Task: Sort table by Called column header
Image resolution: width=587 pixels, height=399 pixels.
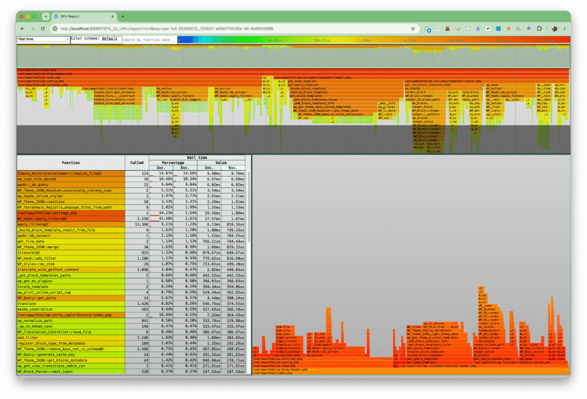Action: coord(136,163)
